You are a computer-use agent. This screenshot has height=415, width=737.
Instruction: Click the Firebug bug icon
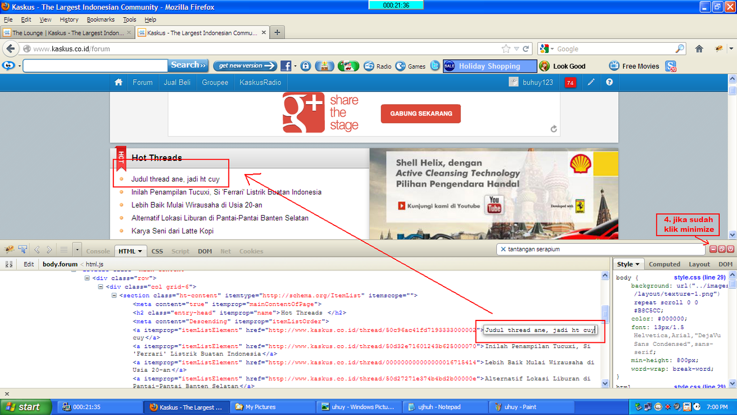coord(9,250)
